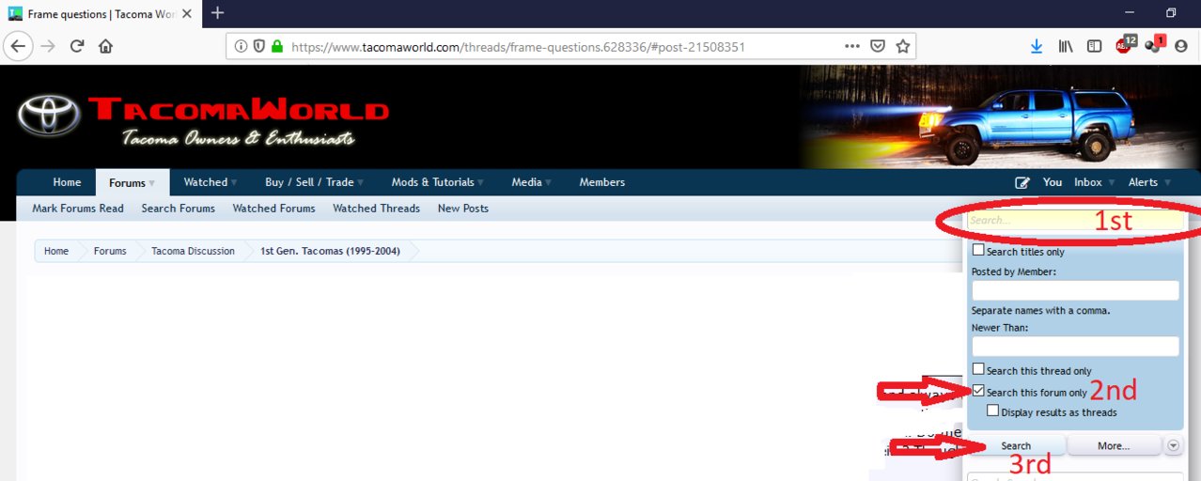Open Watched Forums
This screenshot has width=1201, height=481.
tap(273, 209)
